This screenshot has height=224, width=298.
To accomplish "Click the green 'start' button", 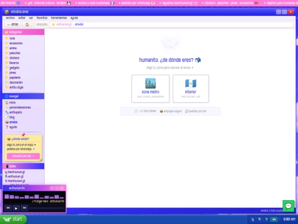I will click(x=13, y=219).
